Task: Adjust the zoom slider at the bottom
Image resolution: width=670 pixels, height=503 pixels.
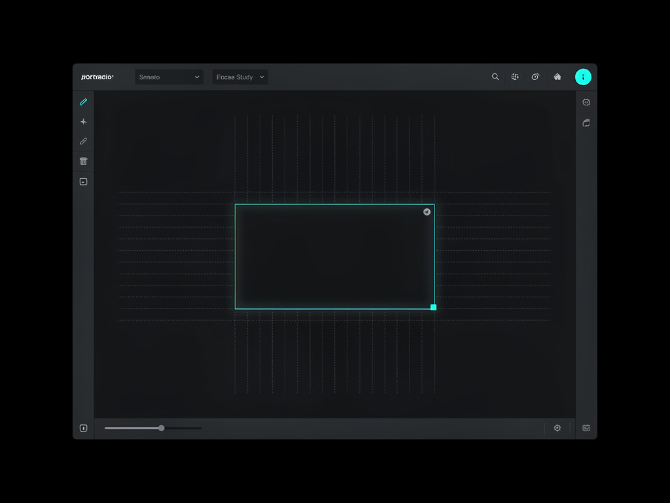Action: [161, 428]
